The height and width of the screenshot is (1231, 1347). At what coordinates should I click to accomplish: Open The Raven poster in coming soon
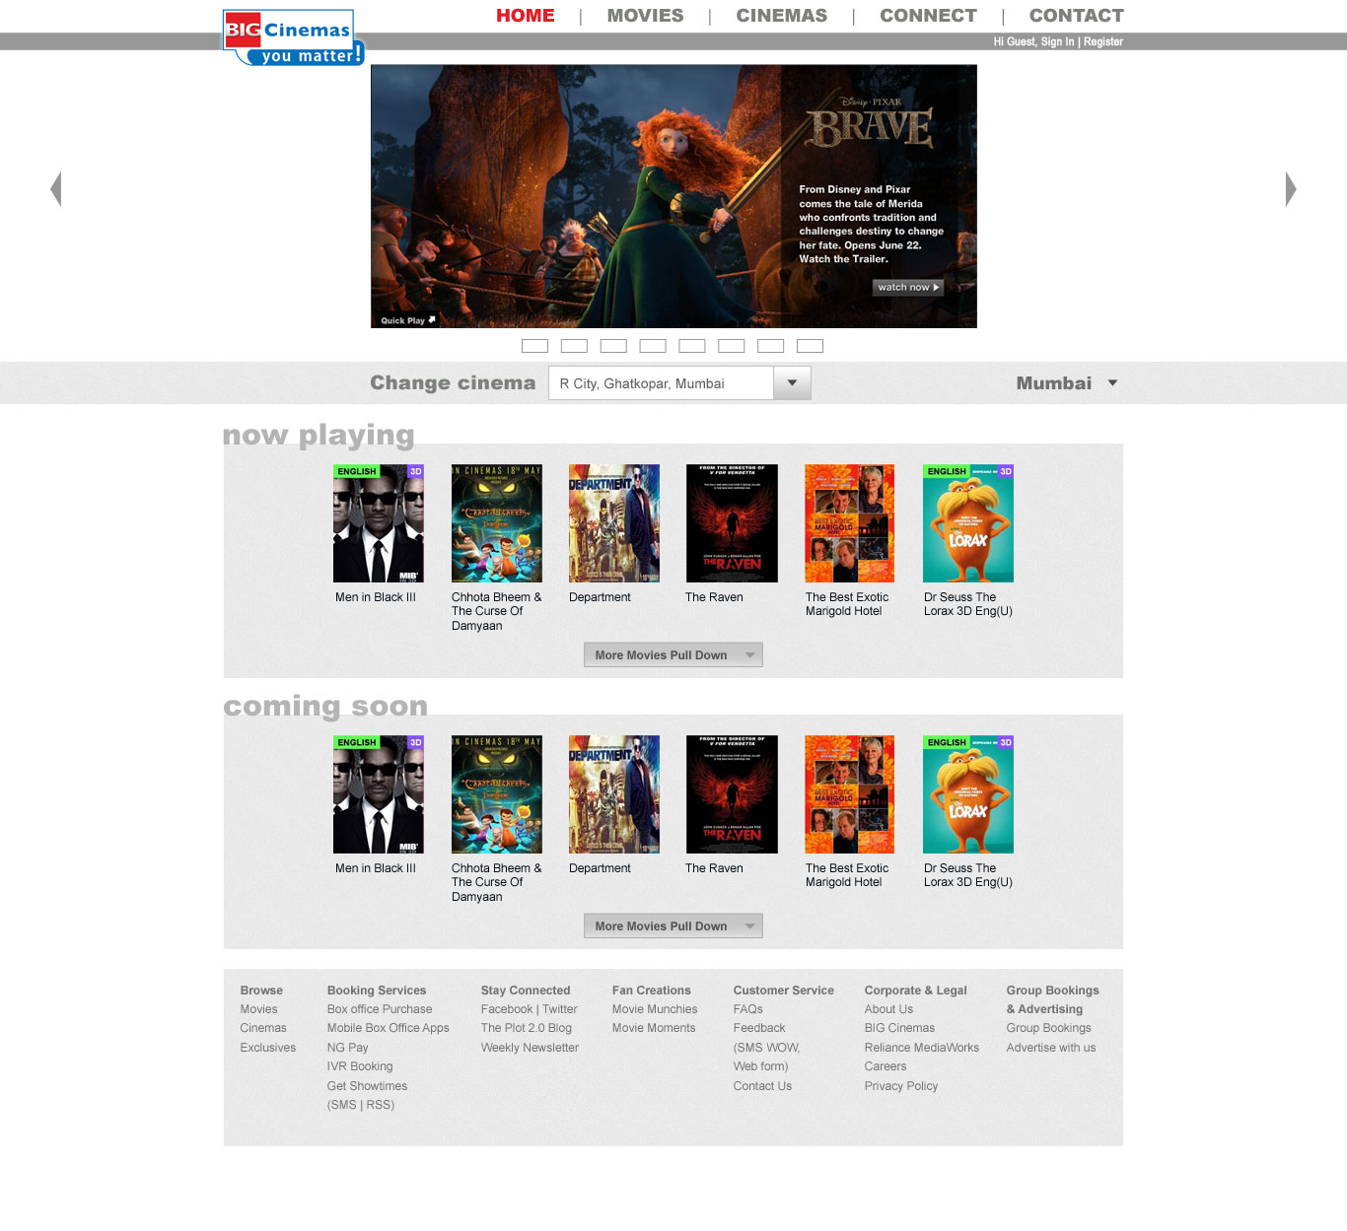[x=732, y=794]
